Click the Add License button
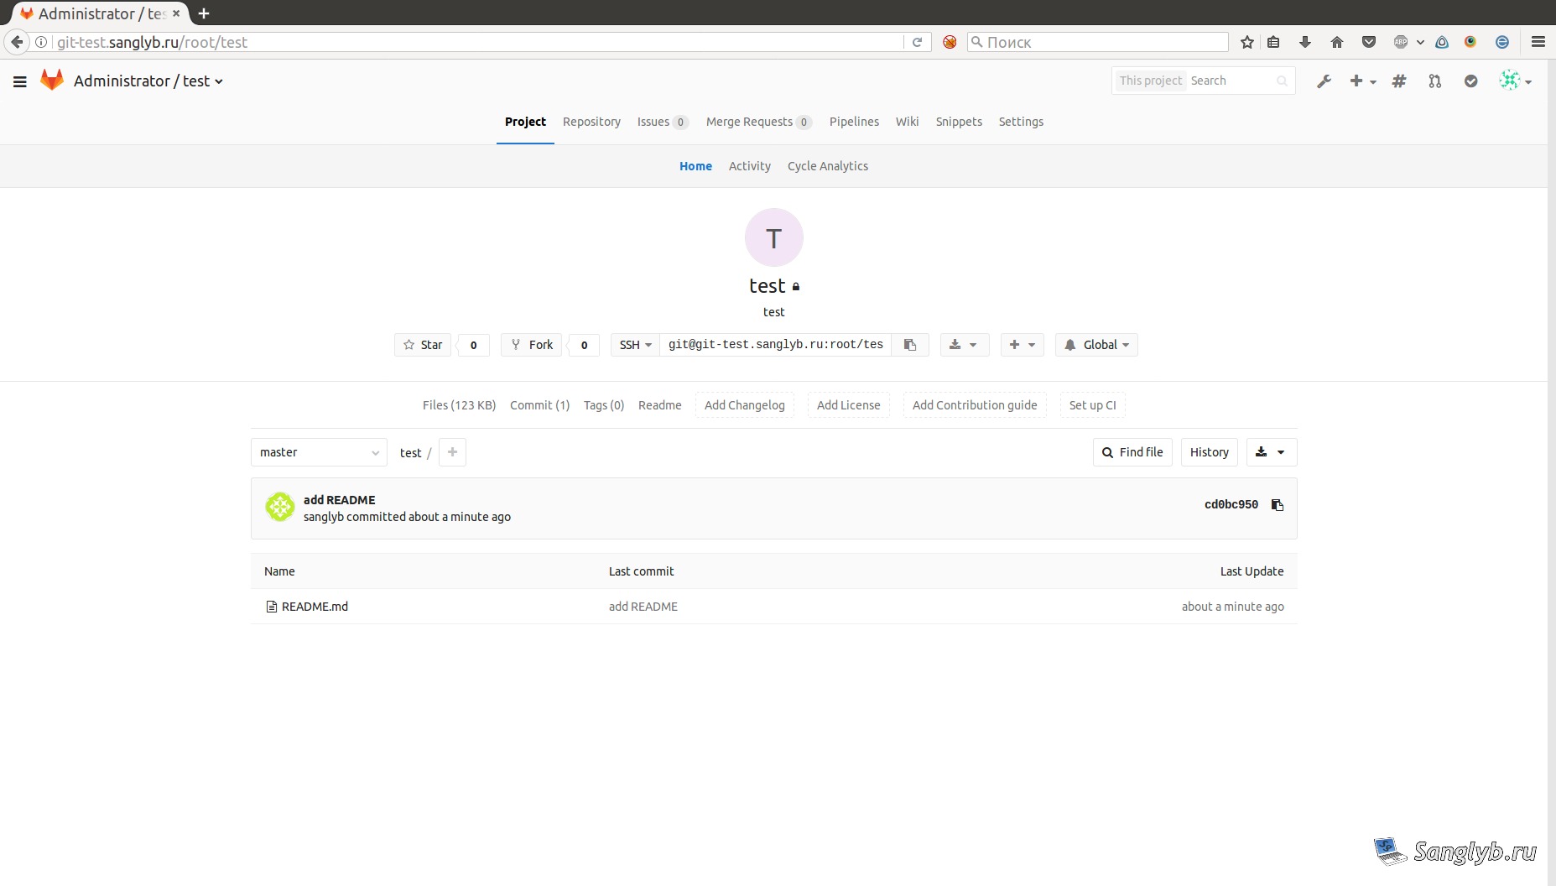The height and width of the screenshot is (886, 1556). (x=848, y=405)
